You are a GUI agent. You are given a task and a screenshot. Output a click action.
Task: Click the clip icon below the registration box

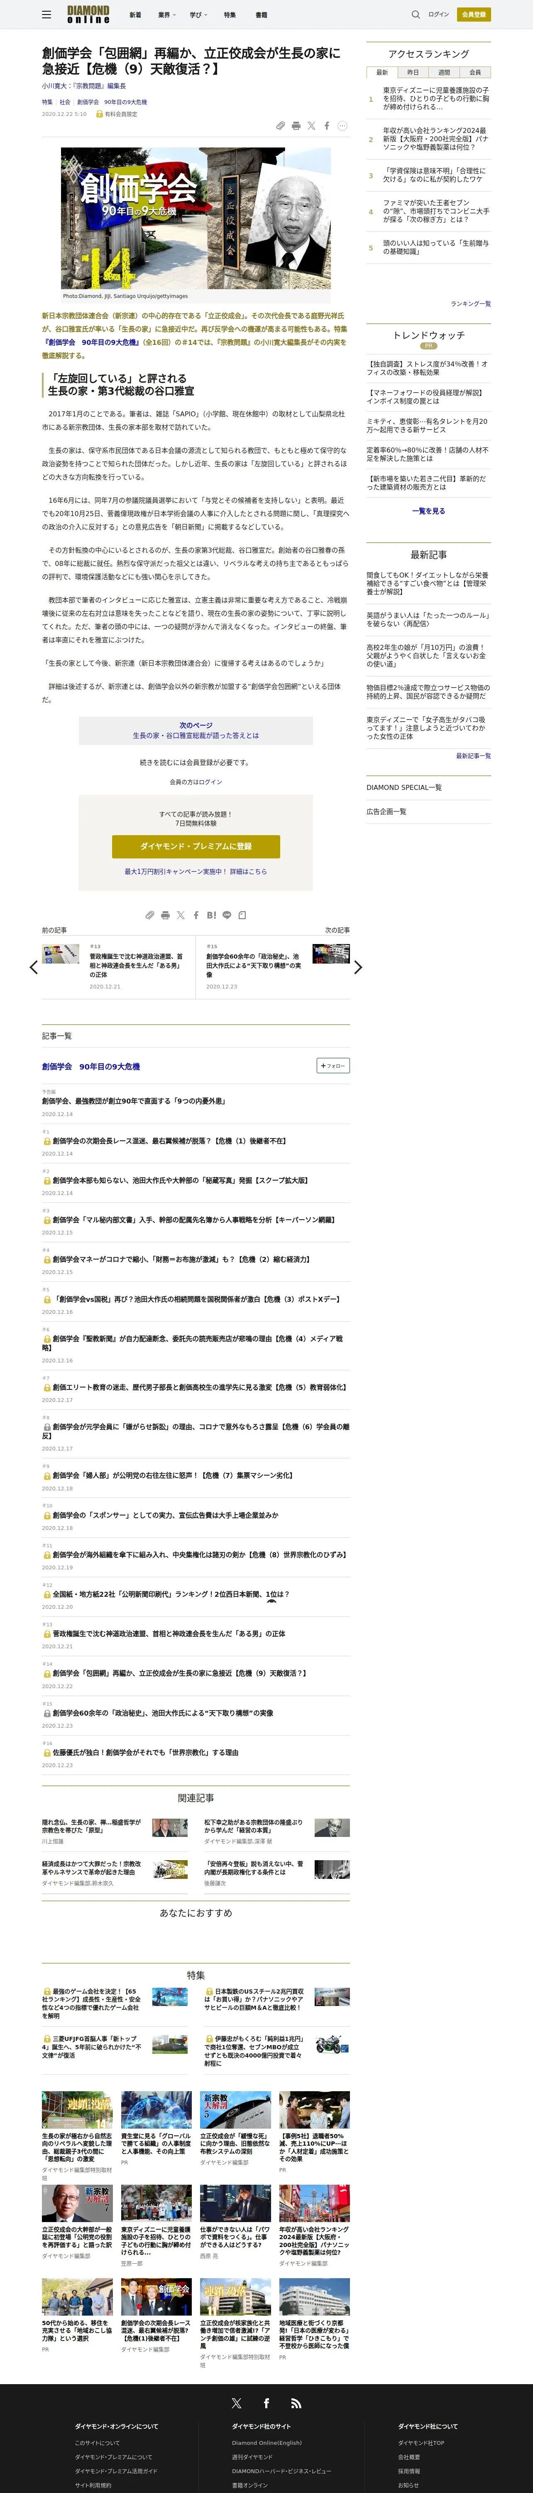click(150, 915)
